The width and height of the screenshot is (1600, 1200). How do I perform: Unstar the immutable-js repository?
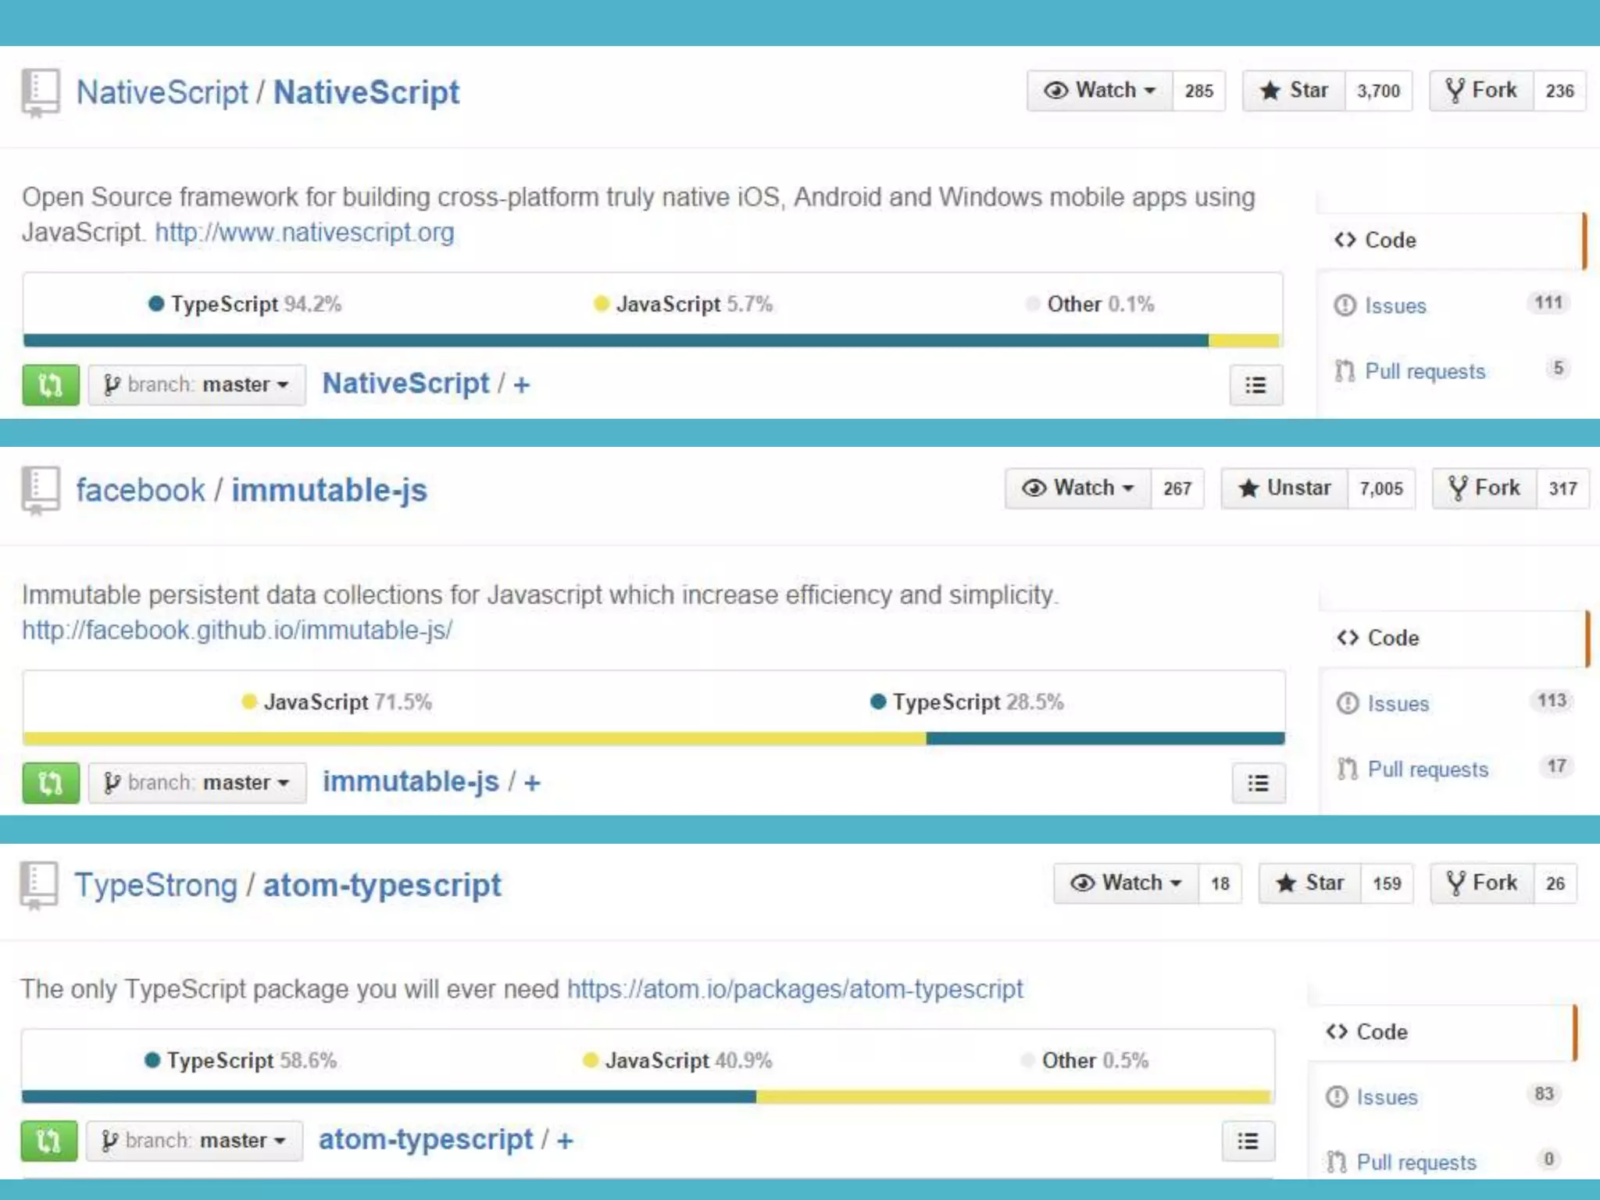coord(1285,488)
